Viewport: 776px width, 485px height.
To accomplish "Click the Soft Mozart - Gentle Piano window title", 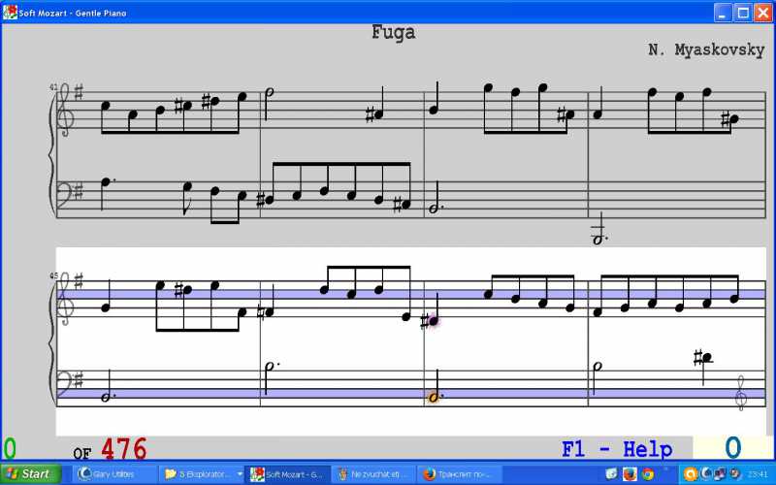I will (x=73, y=13).
